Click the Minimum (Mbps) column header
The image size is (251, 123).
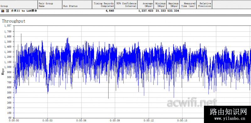(x=160, y=4)
